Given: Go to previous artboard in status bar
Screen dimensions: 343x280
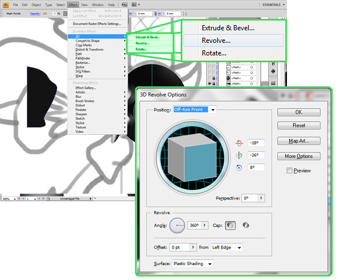Looking at the screenshot, I should coord(23,199).
